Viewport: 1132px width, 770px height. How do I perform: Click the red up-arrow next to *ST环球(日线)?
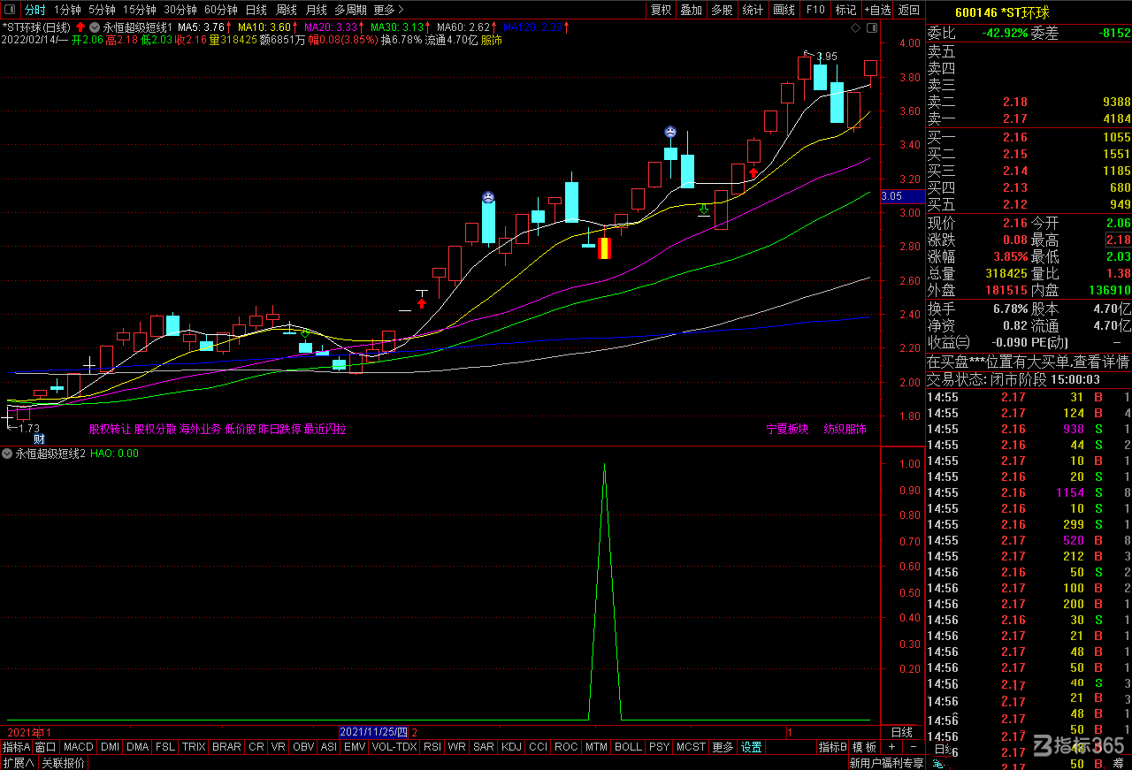click(80, 27)
